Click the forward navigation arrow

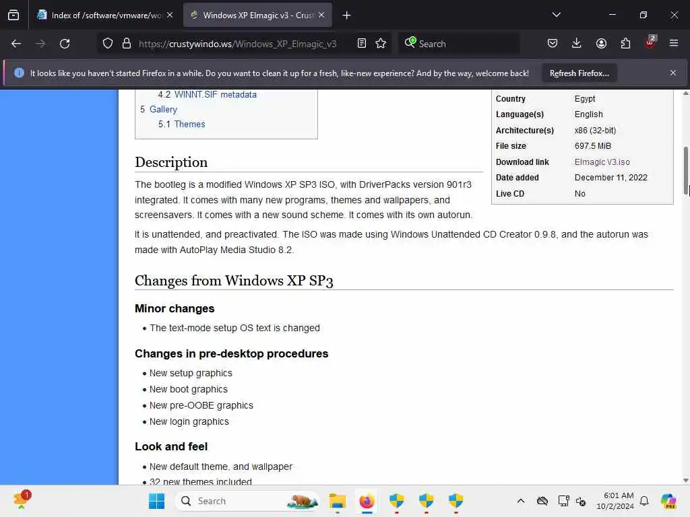coord(40,44)
